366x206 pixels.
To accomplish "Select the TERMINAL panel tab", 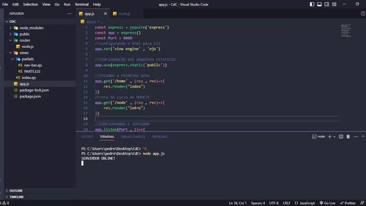I will [107, 137].
